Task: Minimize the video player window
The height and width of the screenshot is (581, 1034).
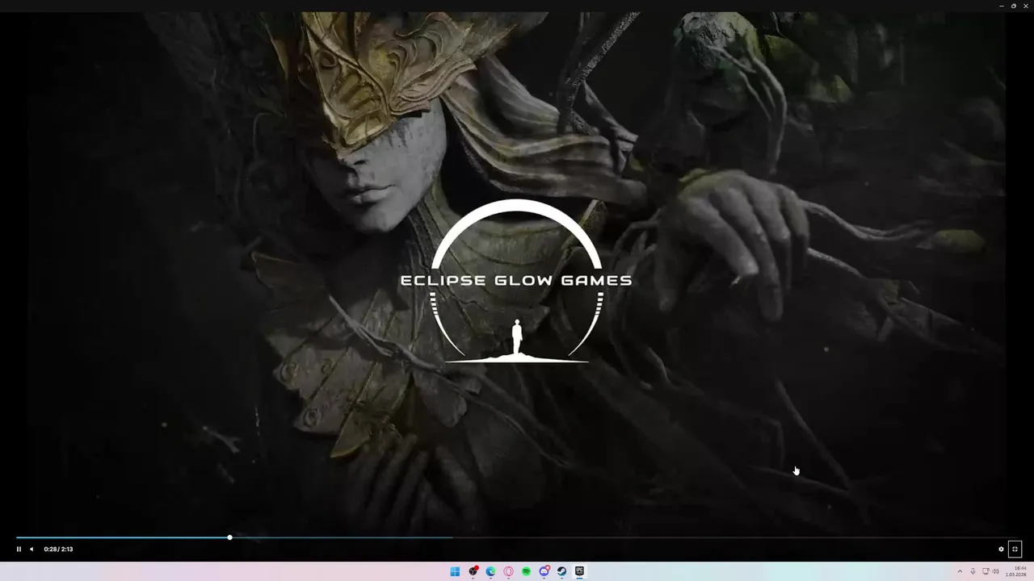Action: pos(1002,6)
